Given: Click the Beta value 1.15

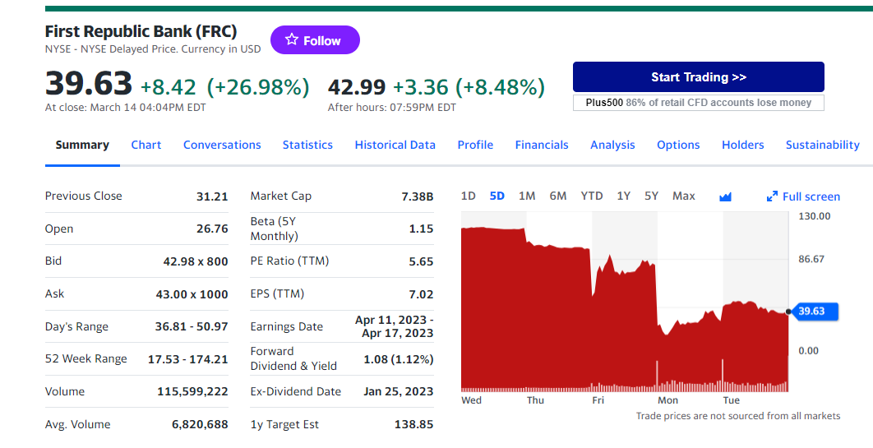Looking at the screenshot, I should click(x=421, y=229).
